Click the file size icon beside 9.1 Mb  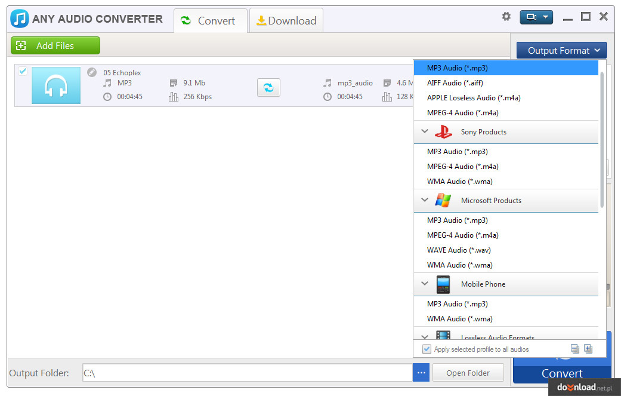(174, 83)
